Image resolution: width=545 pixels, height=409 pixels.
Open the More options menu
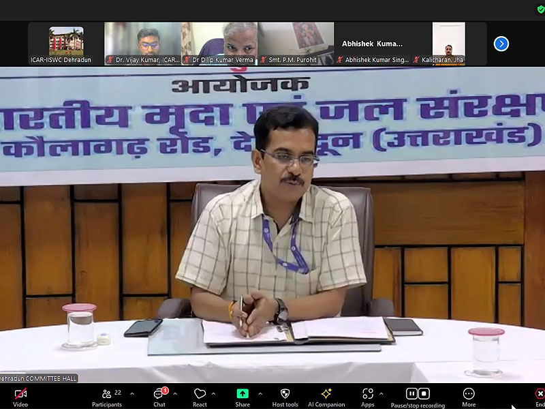469,394
